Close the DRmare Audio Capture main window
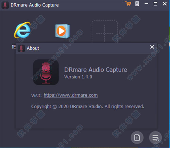Screen dimensions: 170x148 pyautogui.click(x=165, y=4)
